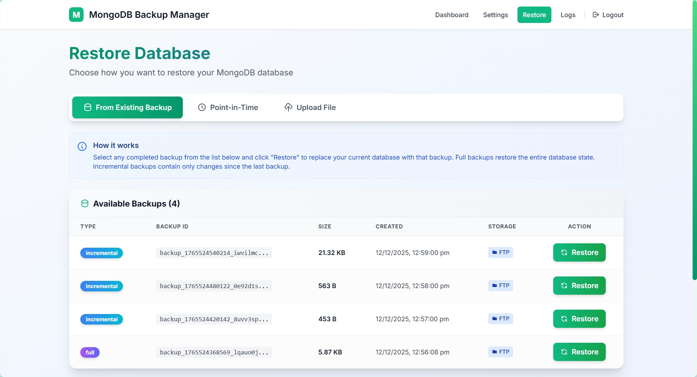Restore the 563 B incremental backup
This screenshot has width=697, height=377.
[579, 286]
